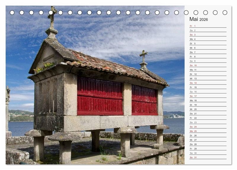Select the Fr 1 date row

(x=208, y=26)
